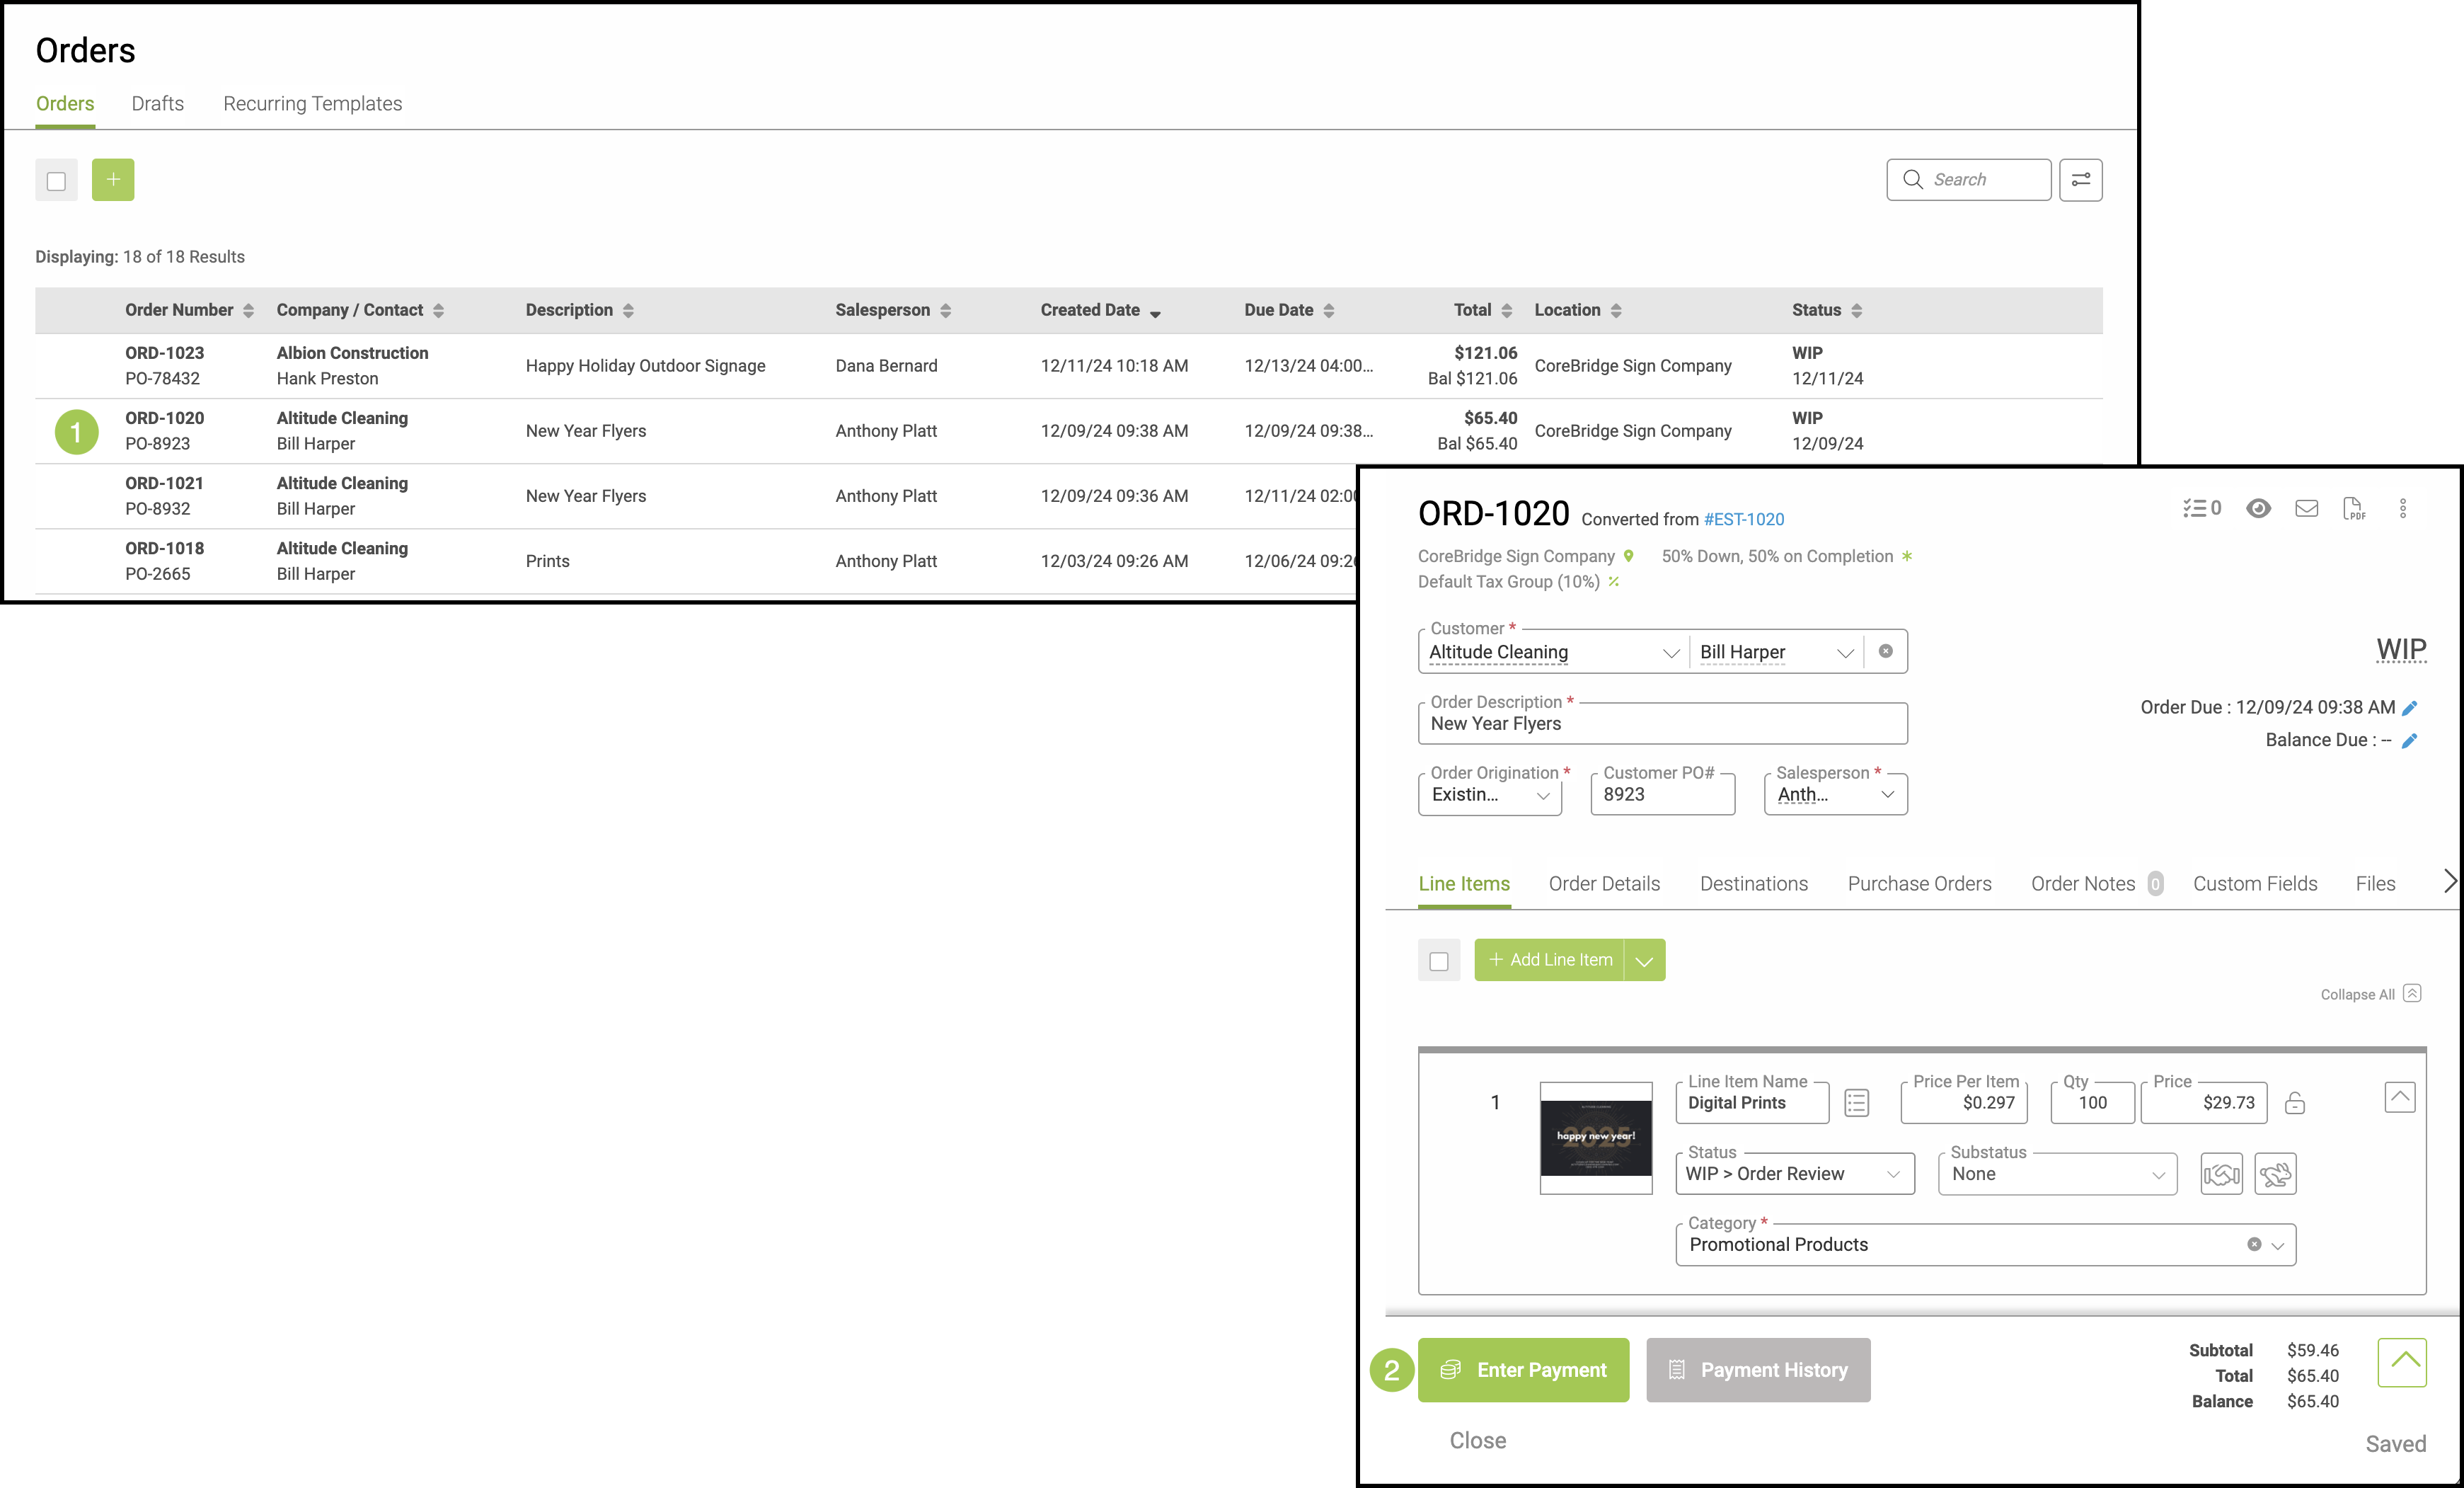Open the #EST-1020 estimate link
2464x1488 pixels.
[x=1744, y=520]
